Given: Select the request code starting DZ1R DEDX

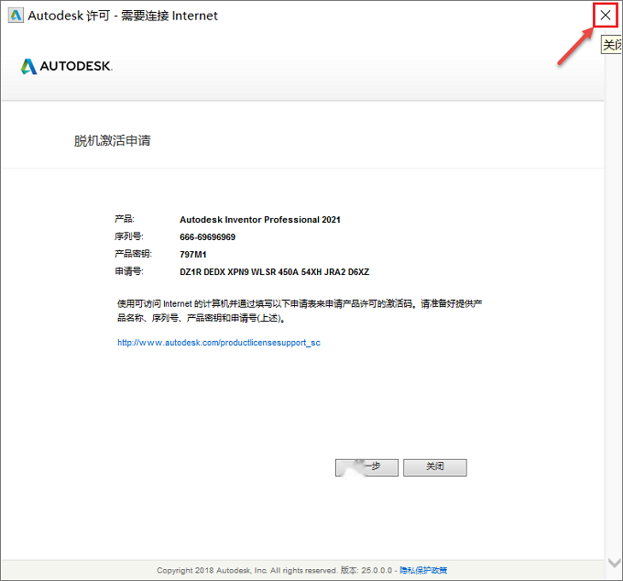Looking at the screenshot, I should click(275, 272).
